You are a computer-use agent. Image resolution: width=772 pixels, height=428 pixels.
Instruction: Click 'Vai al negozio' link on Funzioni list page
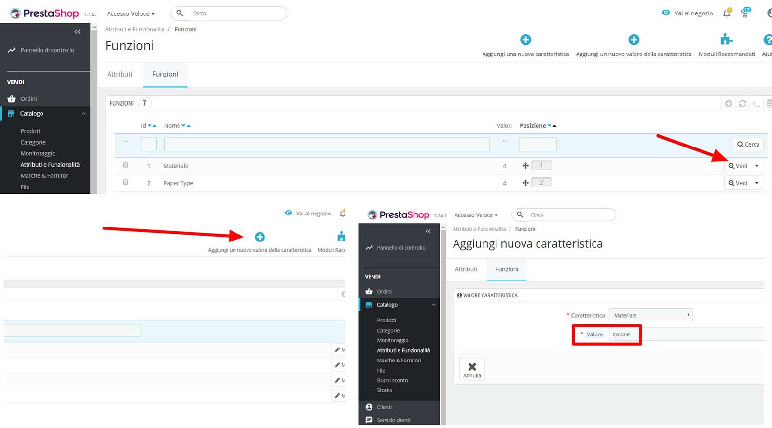(688, 13)
